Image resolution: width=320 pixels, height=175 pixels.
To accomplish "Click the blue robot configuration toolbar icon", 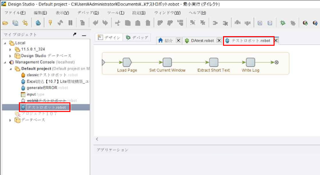I will pyautogui.click(x=38, y=23).
